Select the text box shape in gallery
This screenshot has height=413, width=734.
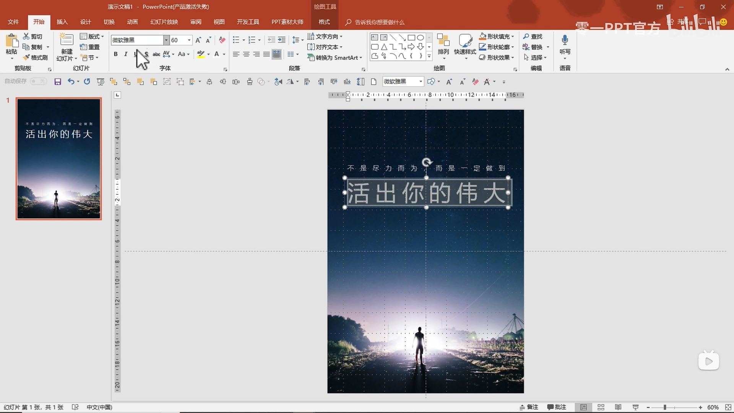click(375, 37)
